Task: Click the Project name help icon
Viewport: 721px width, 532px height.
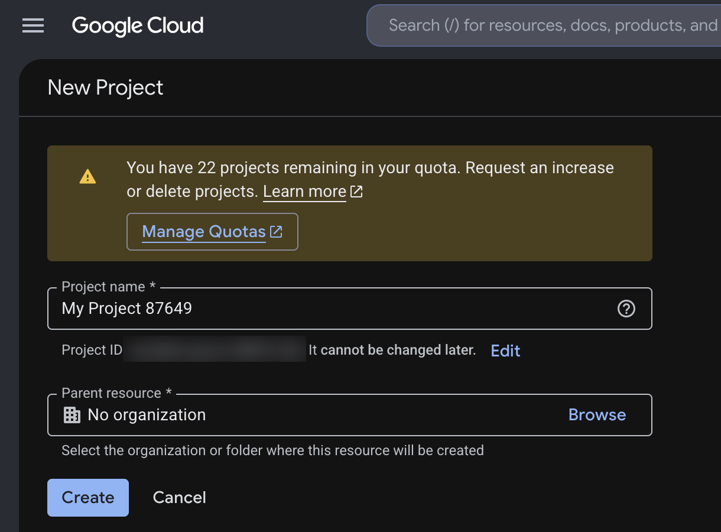Action: tap(626, 309)
